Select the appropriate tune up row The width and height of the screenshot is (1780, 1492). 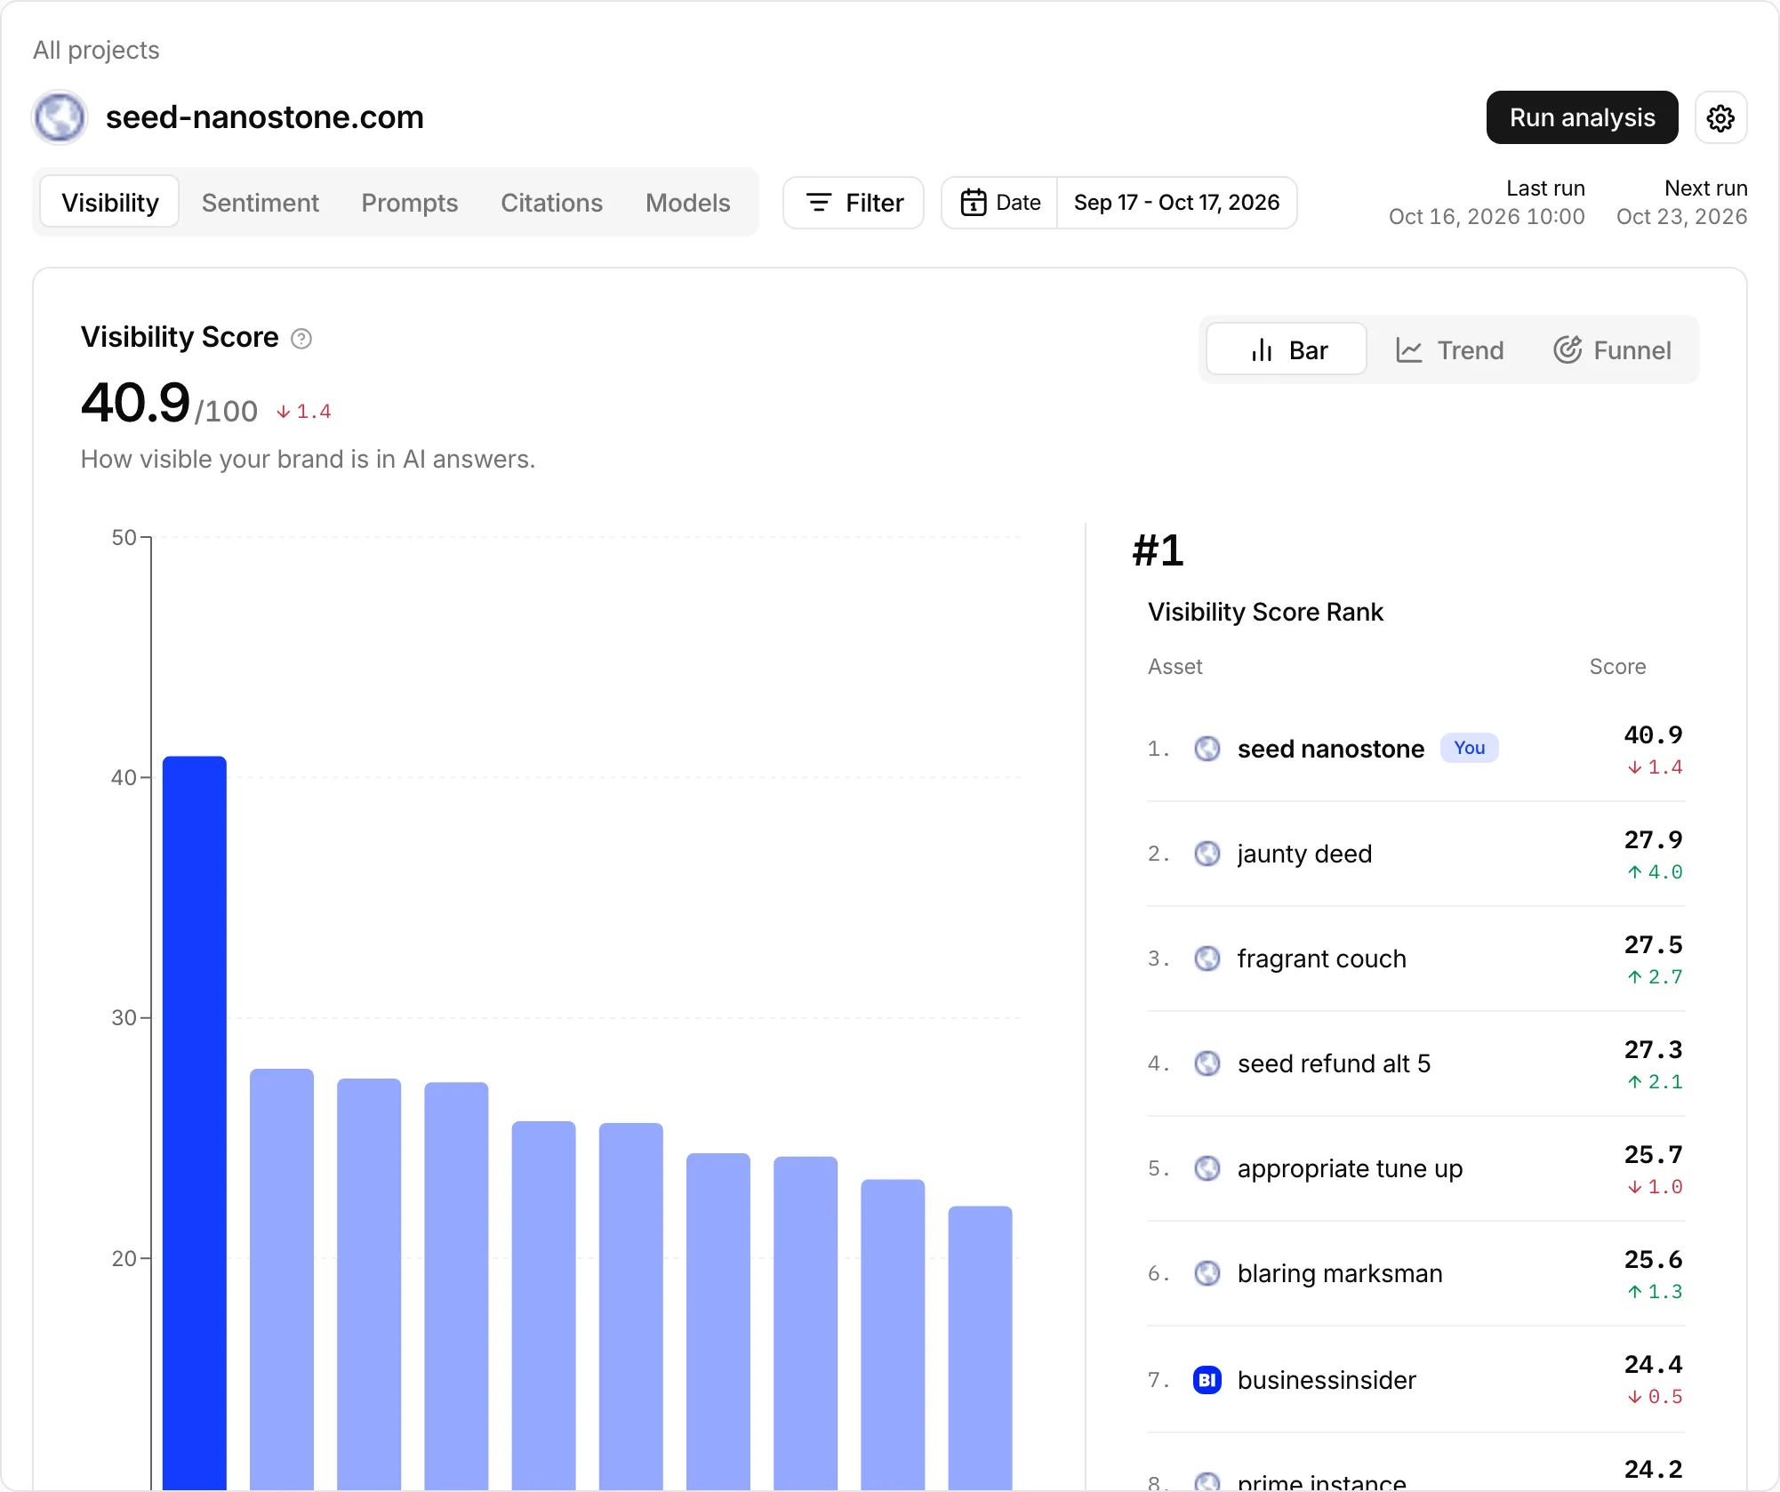(x=1415, y=1168)
